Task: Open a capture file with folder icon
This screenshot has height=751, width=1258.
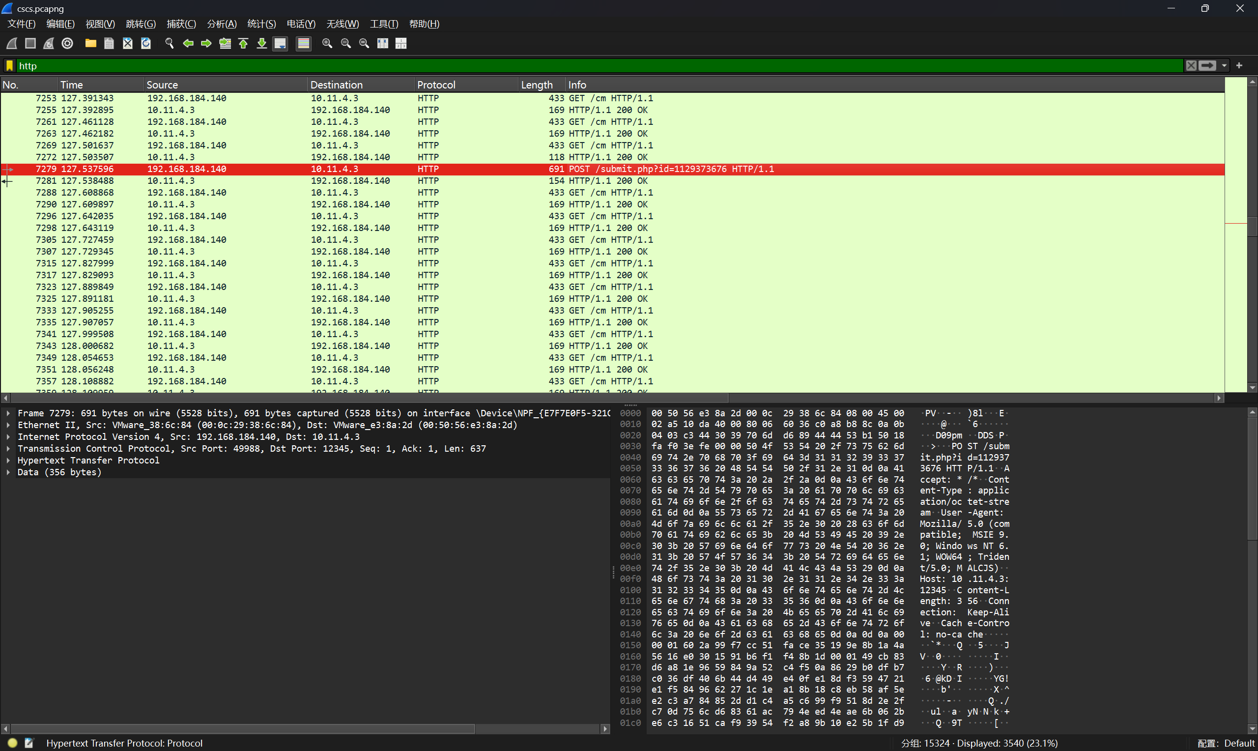Action: (90, 44)
